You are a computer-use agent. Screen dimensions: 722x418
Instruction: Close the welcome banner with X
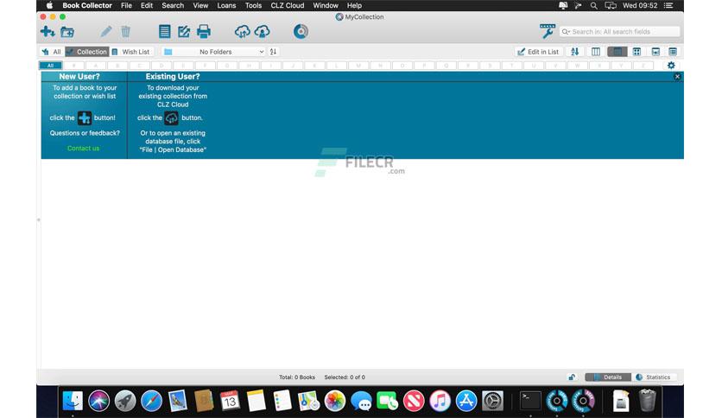(x=677, y=76)
